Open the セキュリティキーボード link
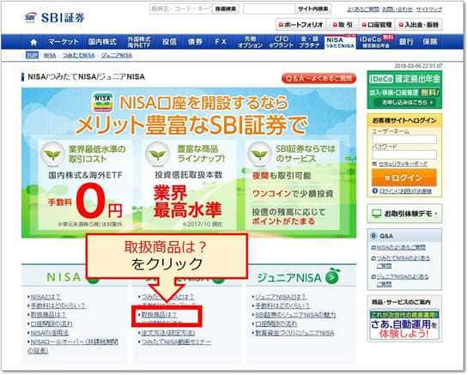 (403, 164)
